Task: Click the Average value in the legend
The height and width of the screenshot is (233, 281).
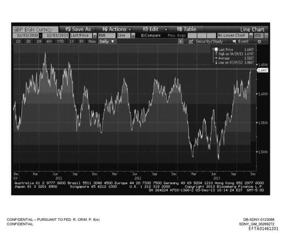Action: (249, 58)
